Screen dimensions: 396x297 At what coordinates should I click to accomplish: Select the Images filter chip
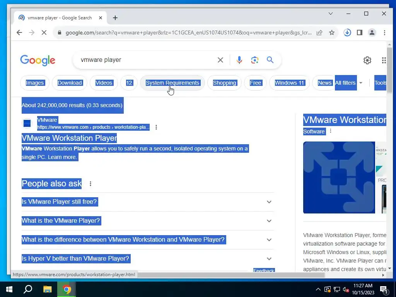point(35,83)
